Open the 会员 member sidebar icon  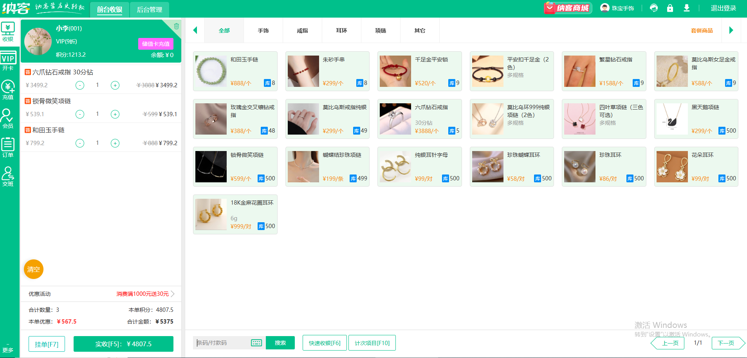8,119
